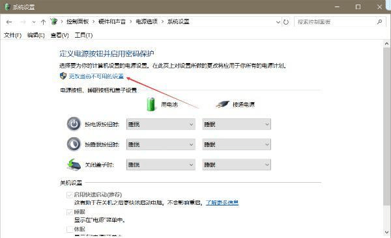Click the title bar system settings icon
Screen dimensions: 391x238
[x=7, y=7]
